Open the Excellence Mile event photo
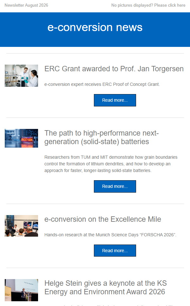The image size is (190, 306). [x=21, y=226]
